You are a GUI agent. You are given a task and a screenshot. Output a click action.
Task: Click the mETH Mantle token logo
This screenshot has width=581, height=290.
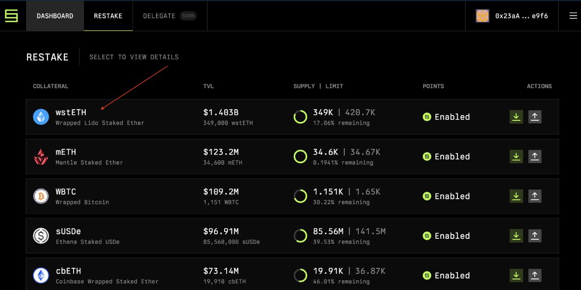click(41, 156)
